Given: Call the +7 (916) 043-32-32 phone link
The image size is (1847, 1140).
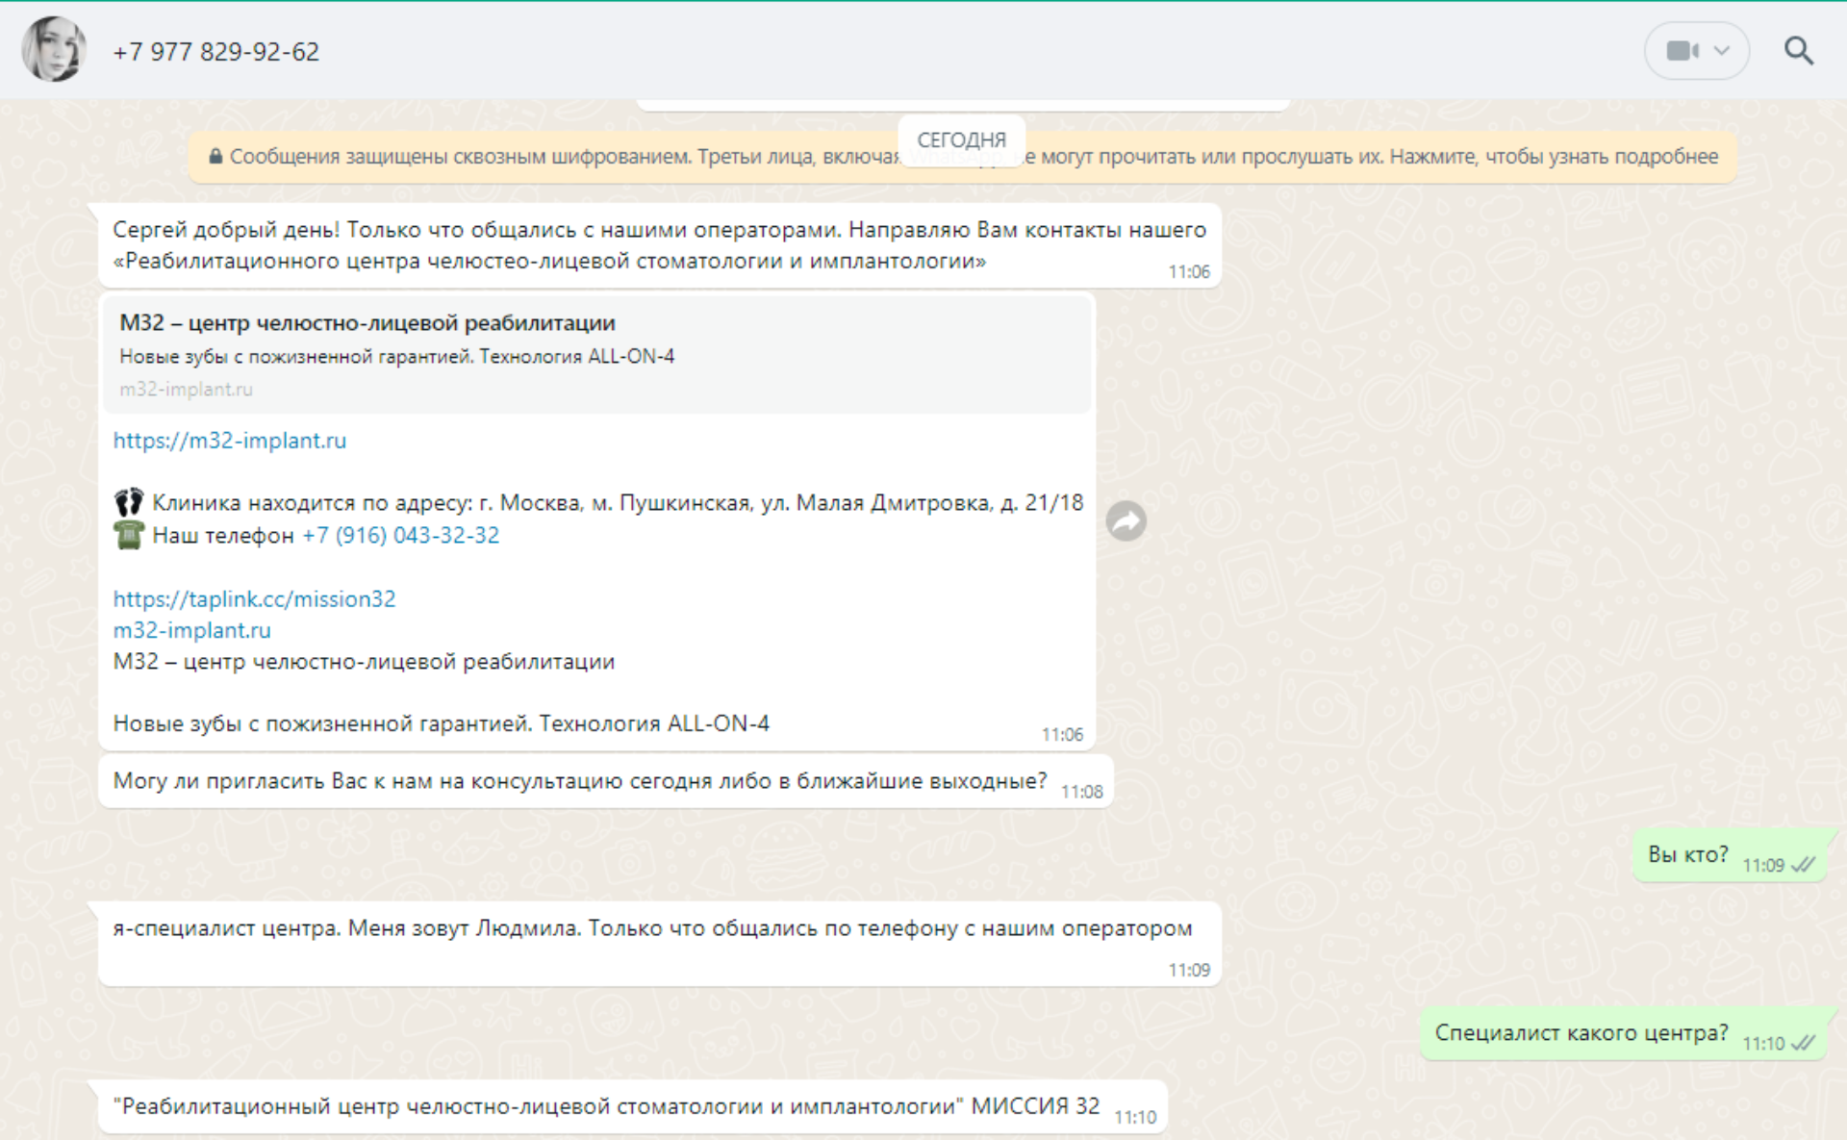Looking at the screenshot, I should [x=401, y=536].
